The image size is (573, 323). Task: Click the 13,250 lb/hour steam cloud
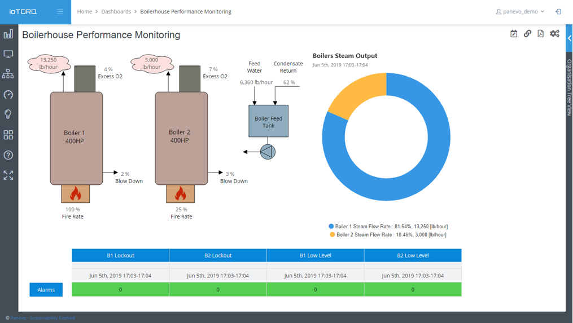coord(49,64)
